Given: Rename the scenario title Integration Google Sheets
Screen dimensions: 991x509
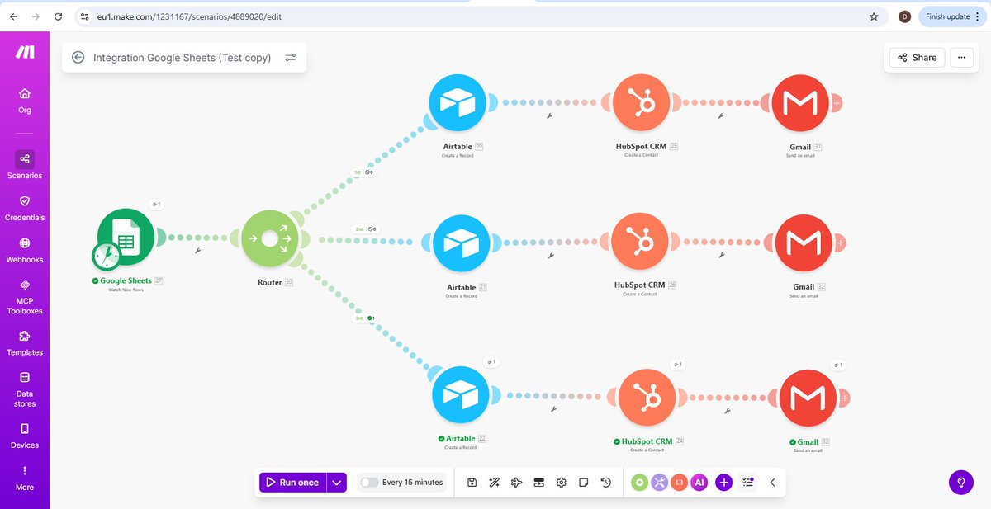Looking at the screenshot, I should pos(183,58).
